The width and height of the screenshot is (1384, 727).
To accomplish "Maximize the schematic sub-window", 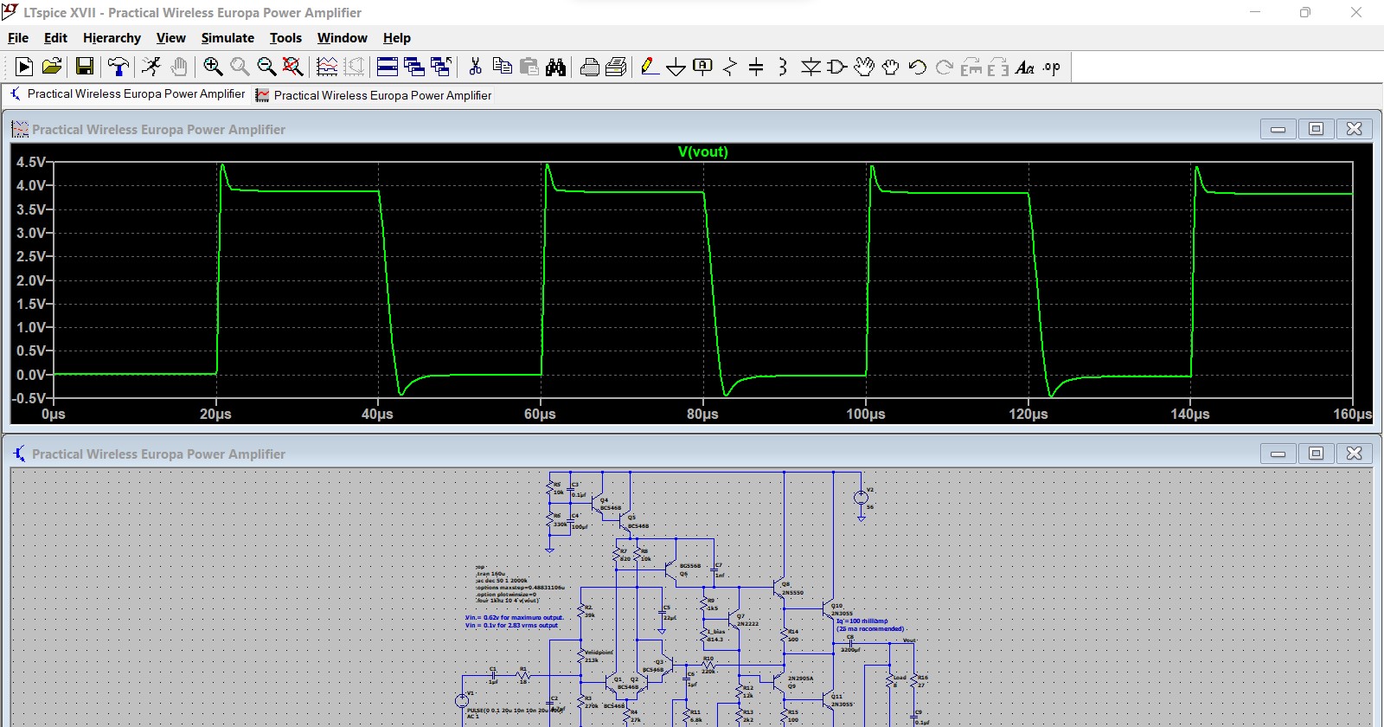I will pos(1316,454).
